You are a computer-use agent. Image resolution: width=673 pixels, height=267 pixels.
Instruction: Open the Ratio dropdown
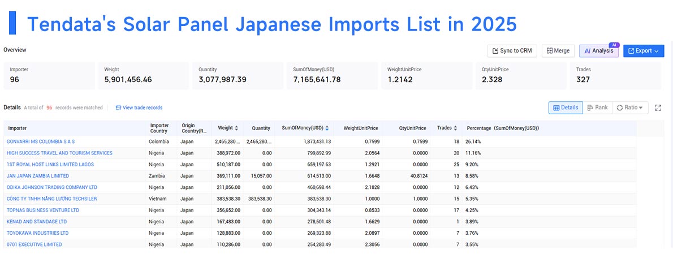pos(629,107)
